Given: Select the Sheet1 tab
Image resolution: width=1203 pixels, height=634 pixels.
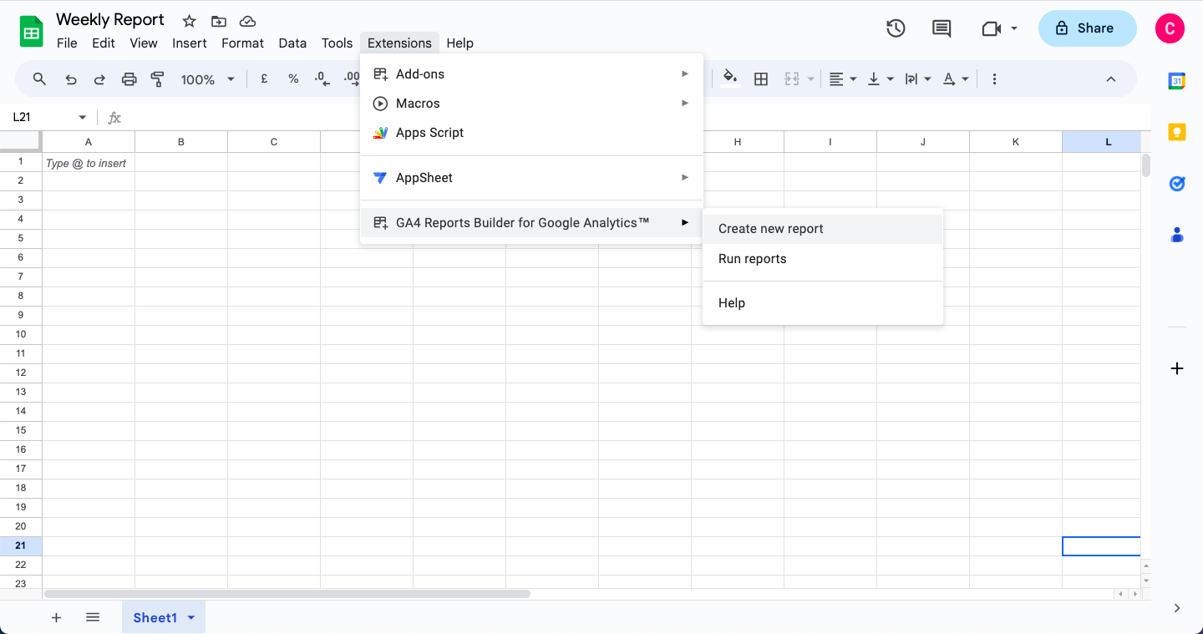Looking at the screenshot, I should pos(164,618).
